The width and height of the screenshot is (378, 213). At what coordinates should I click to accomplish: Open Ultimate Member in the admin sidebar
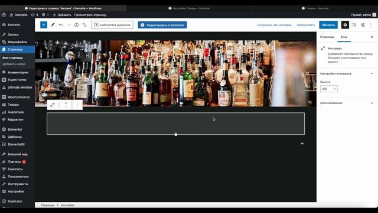[17, 88]
